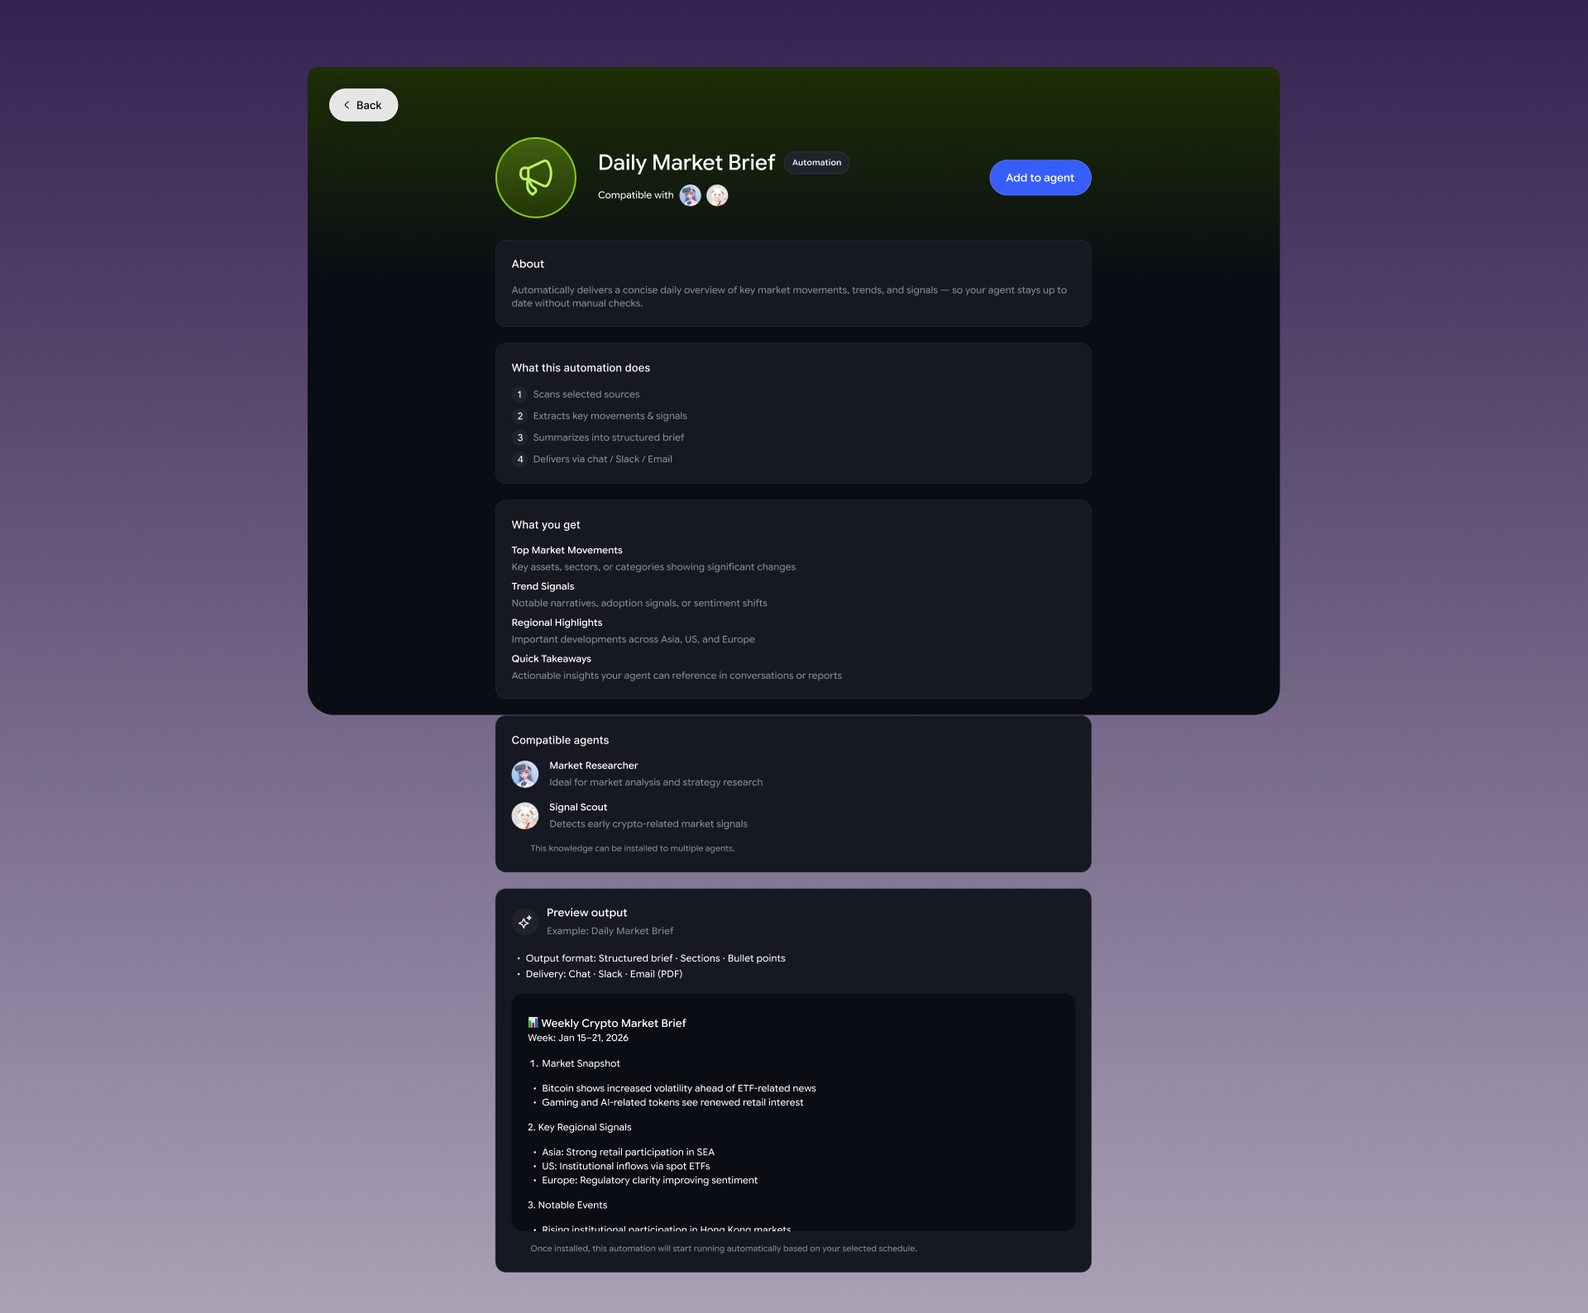Click the Signal Scout avatar

(525, 816)
